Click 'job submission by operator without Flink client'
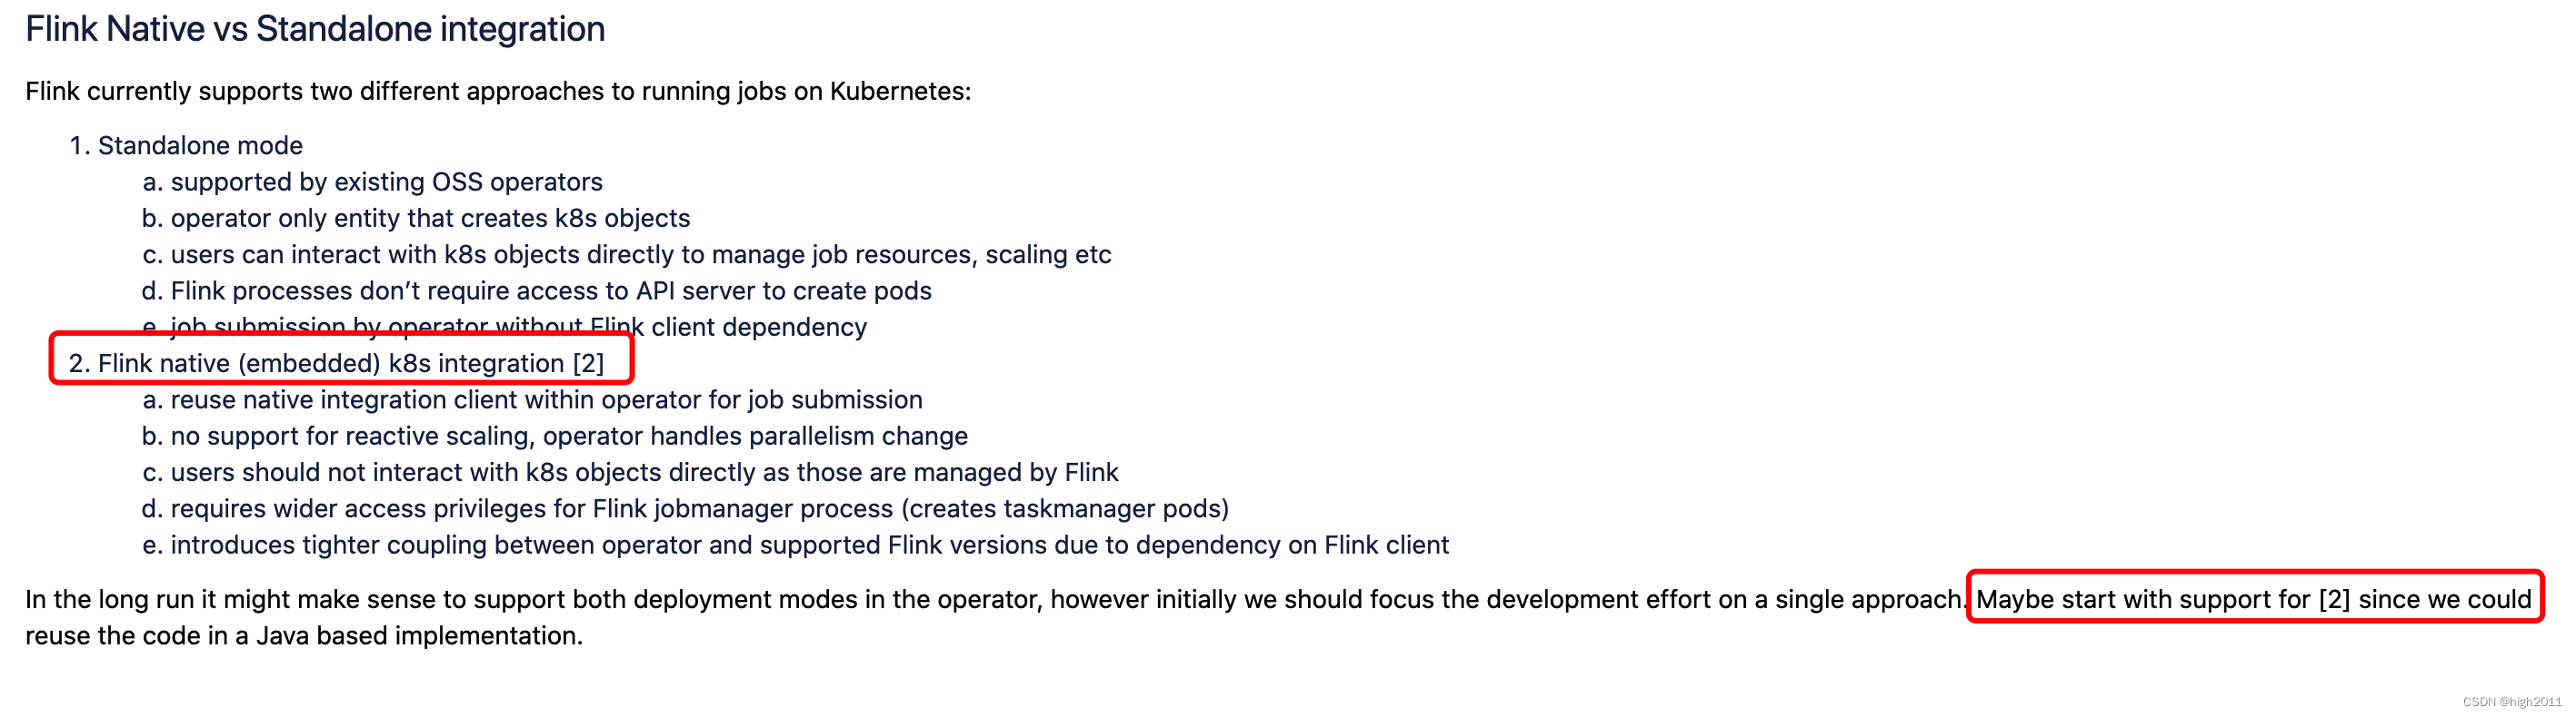2576x717 pixels. pyautogui.click(x=505, y=327)
